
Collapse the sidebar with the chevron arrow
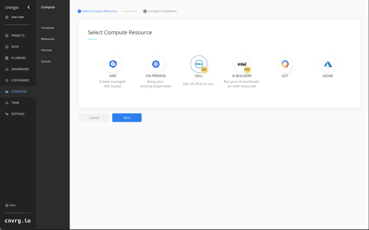(28, 7)
